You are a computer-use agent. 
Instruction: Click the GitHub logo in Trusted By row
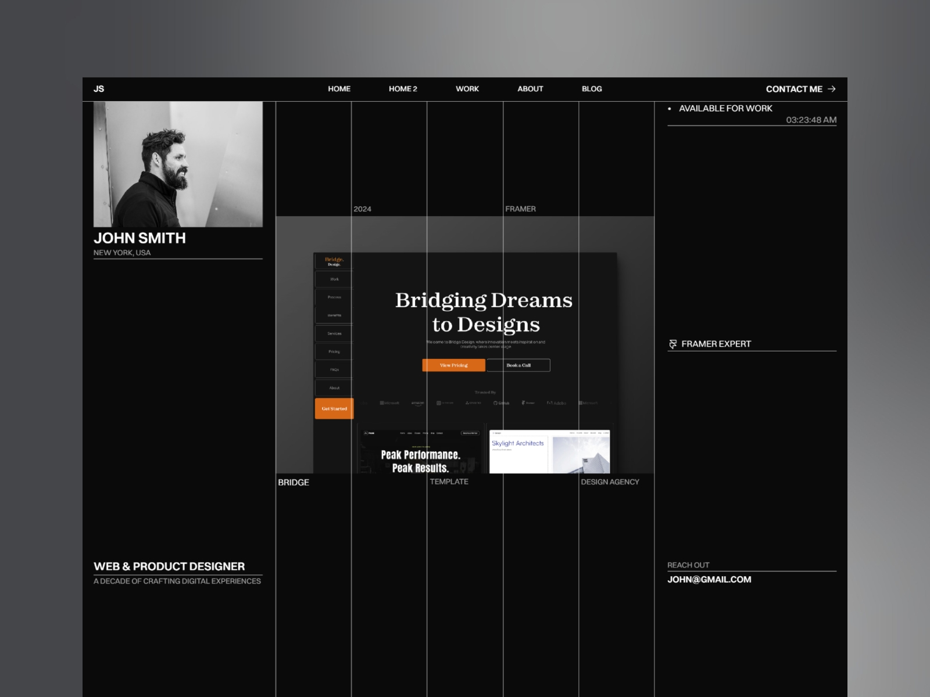502,403
